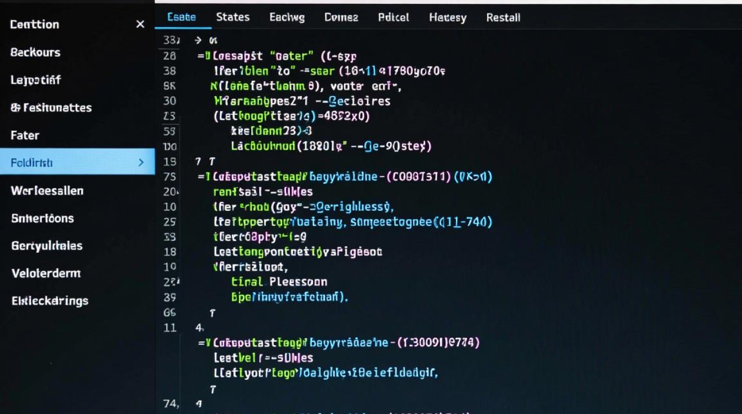The height and width of the screenshot is (414, 742).
Task: Select the Ehtieckdrings sidebar entry
Action: tap(50, 301)
